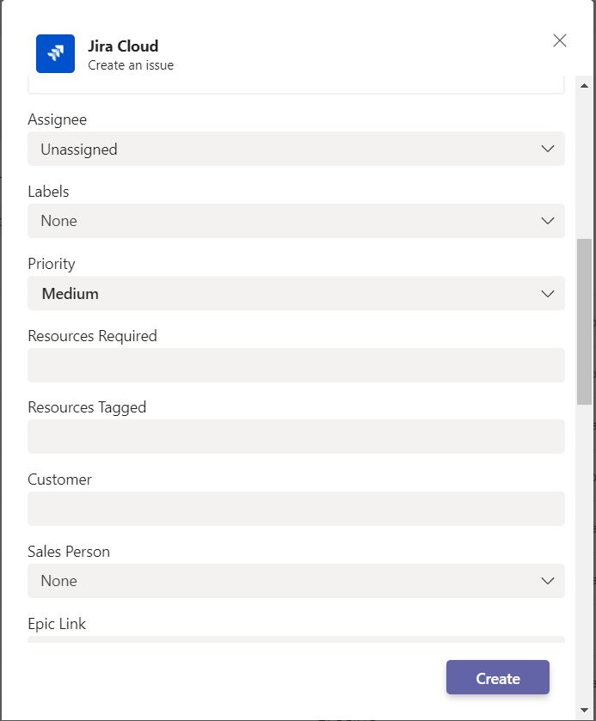Click the Jira Cloud title text
This screenshot has height=721, width=596.
click(123, 46)
